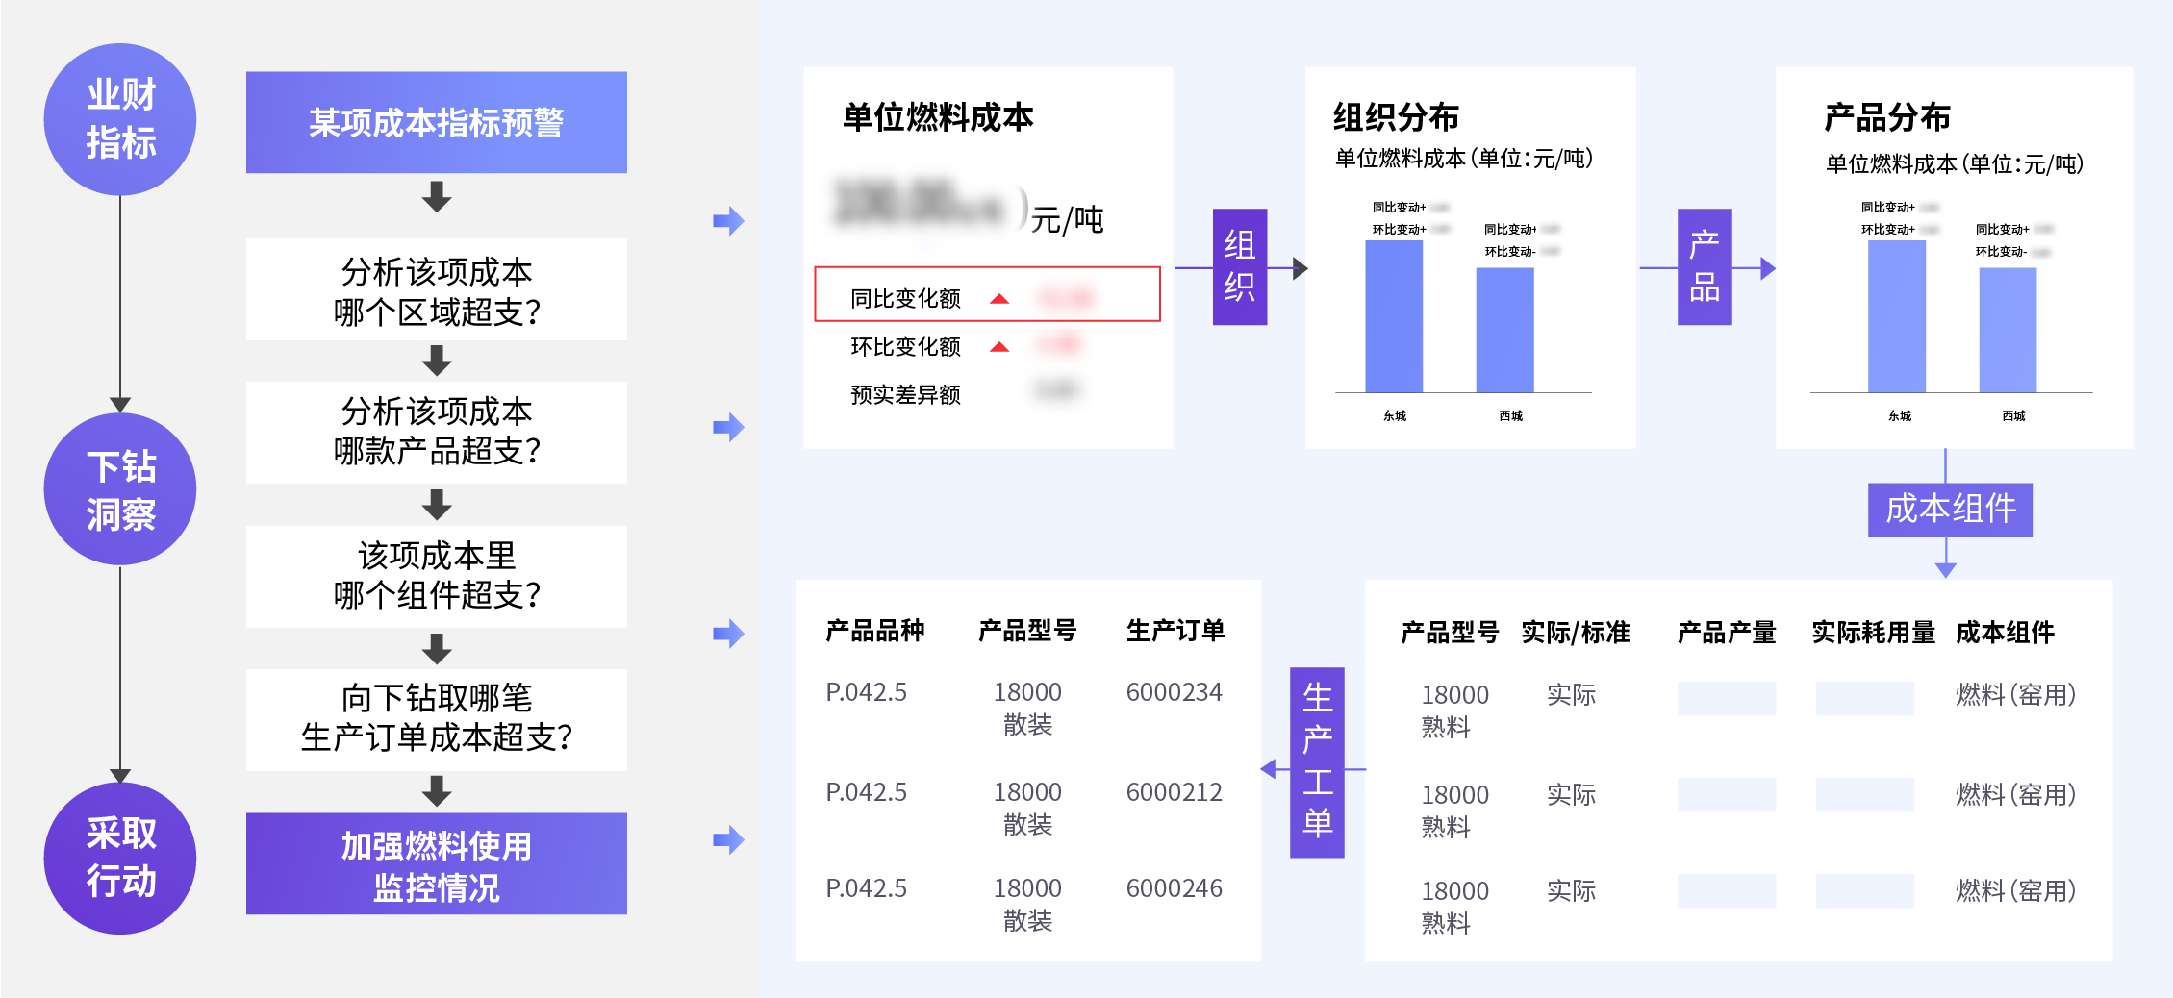The image size is (2173, 998).
Task: Select production order 6000246
Action: coord(1175,888)
